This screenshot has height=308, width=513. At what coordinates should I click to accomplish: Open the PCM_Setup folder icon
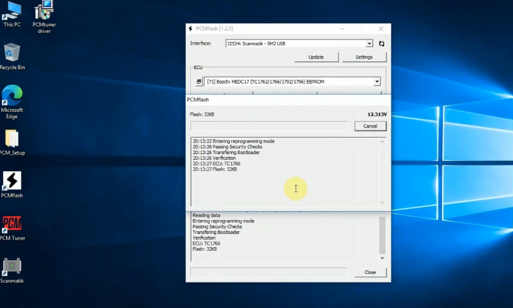tap(12, 142)
